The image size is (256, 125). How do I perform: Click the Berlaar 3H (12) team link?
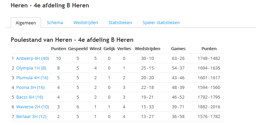pos(31,117)
